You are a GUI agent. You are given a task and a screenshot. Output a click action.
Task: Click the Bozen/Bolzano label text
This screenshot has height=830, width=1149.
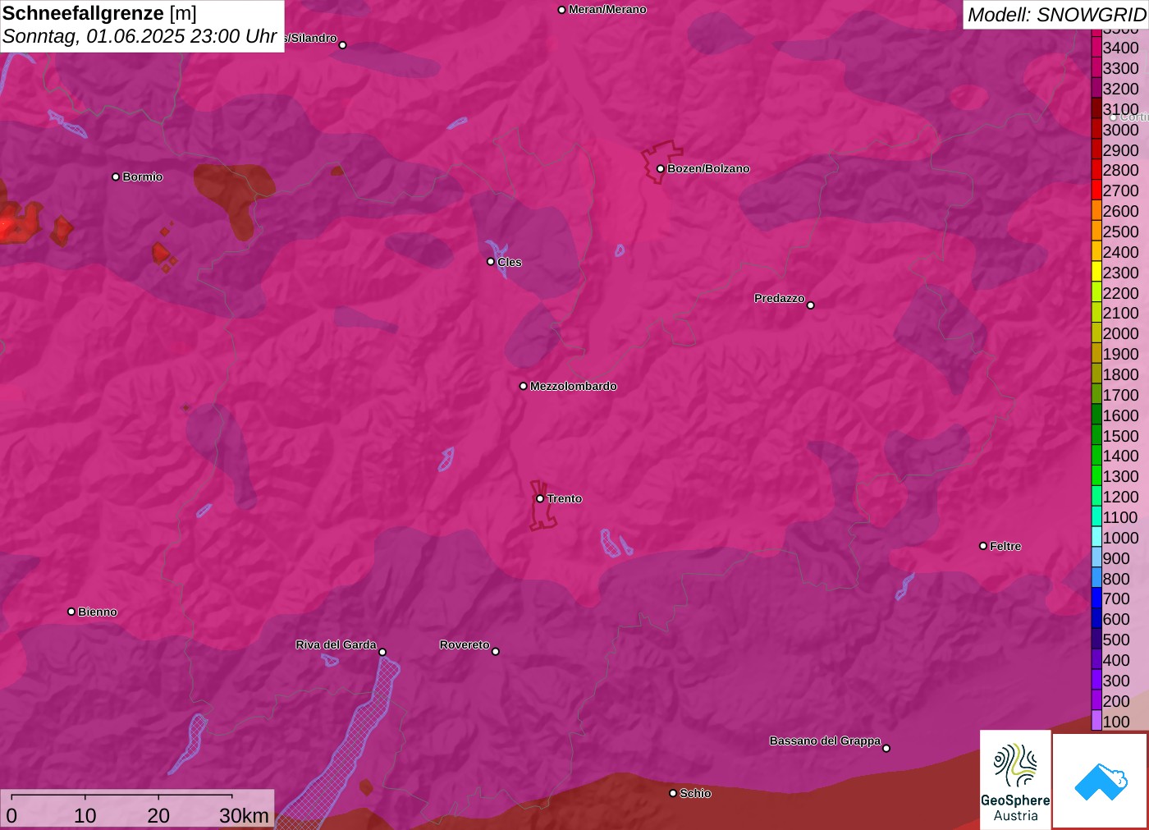pyautogui.click(x=708, y=168)
